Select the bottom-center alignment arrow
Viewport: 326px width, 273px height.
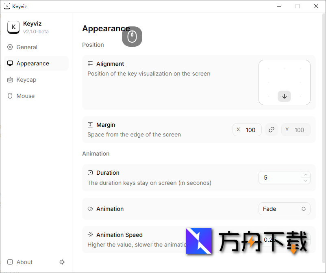(x=285, y=96)
